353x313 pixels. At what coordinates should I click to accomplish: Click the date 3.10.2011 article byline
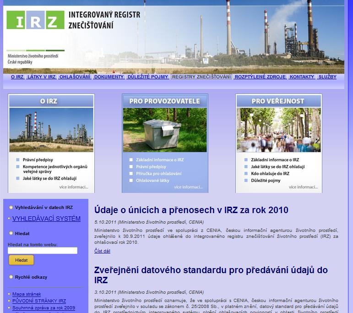tap(149, 292)
